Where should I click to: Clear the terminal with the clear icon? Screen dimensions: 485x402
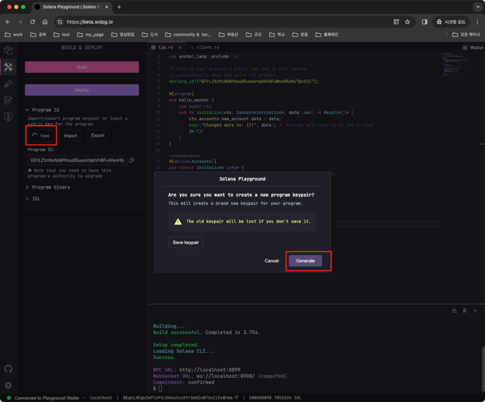pyautogui.click(x=454, y=310)
